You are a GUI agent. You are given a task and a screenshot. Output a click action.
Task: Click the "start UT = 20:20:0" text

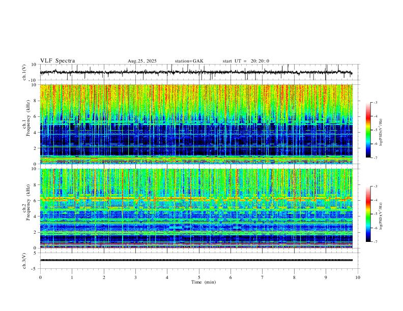246,61
